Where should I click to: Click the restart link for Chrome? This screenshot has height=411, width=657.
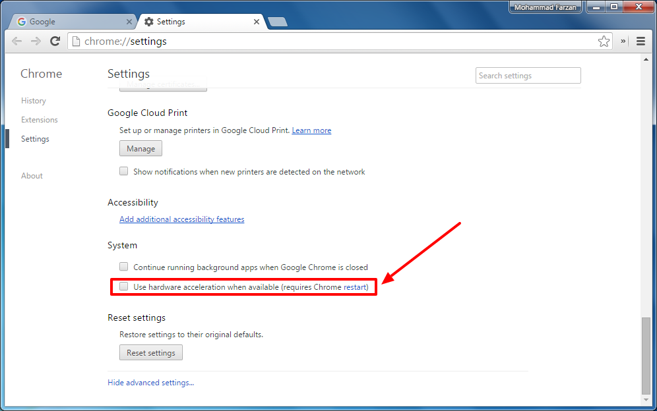(355, 287)
